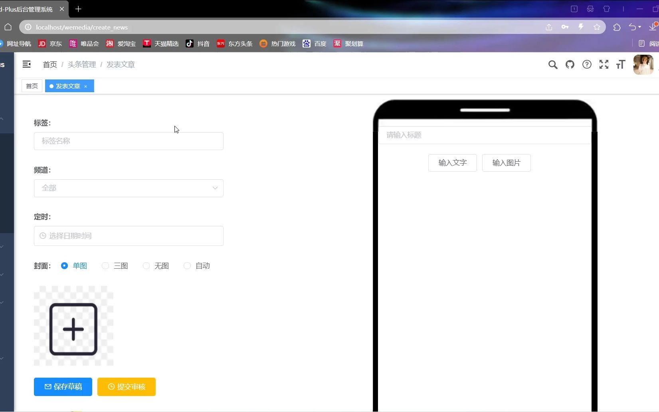Screen dimensions: 659x412
Task: Select 单图 cover radio option
Action: [x=74, y=266]
